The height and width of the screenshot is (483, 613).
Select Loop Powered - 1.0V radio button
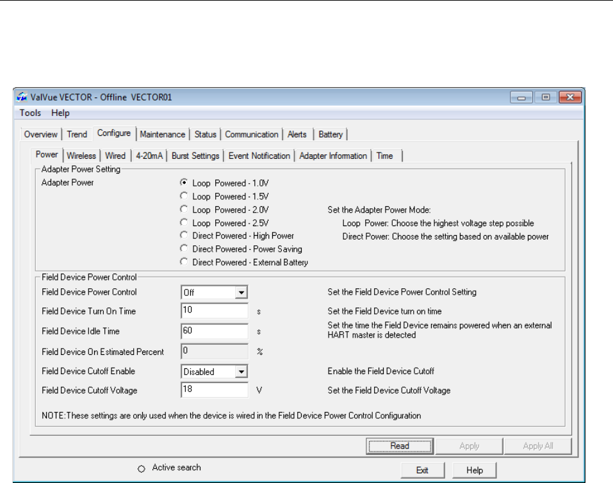184,183
